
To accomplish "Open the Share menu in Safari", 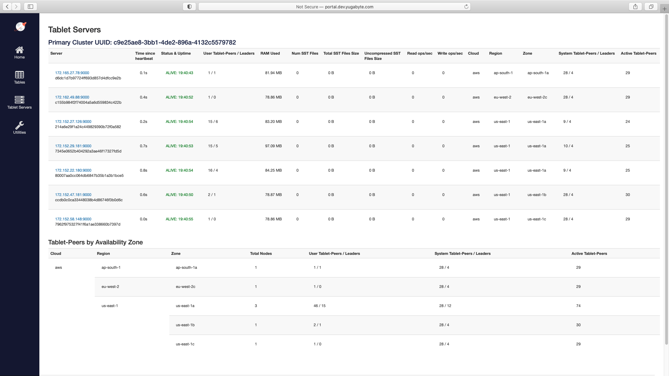I will pyautogui.click(x=635, y=6).
